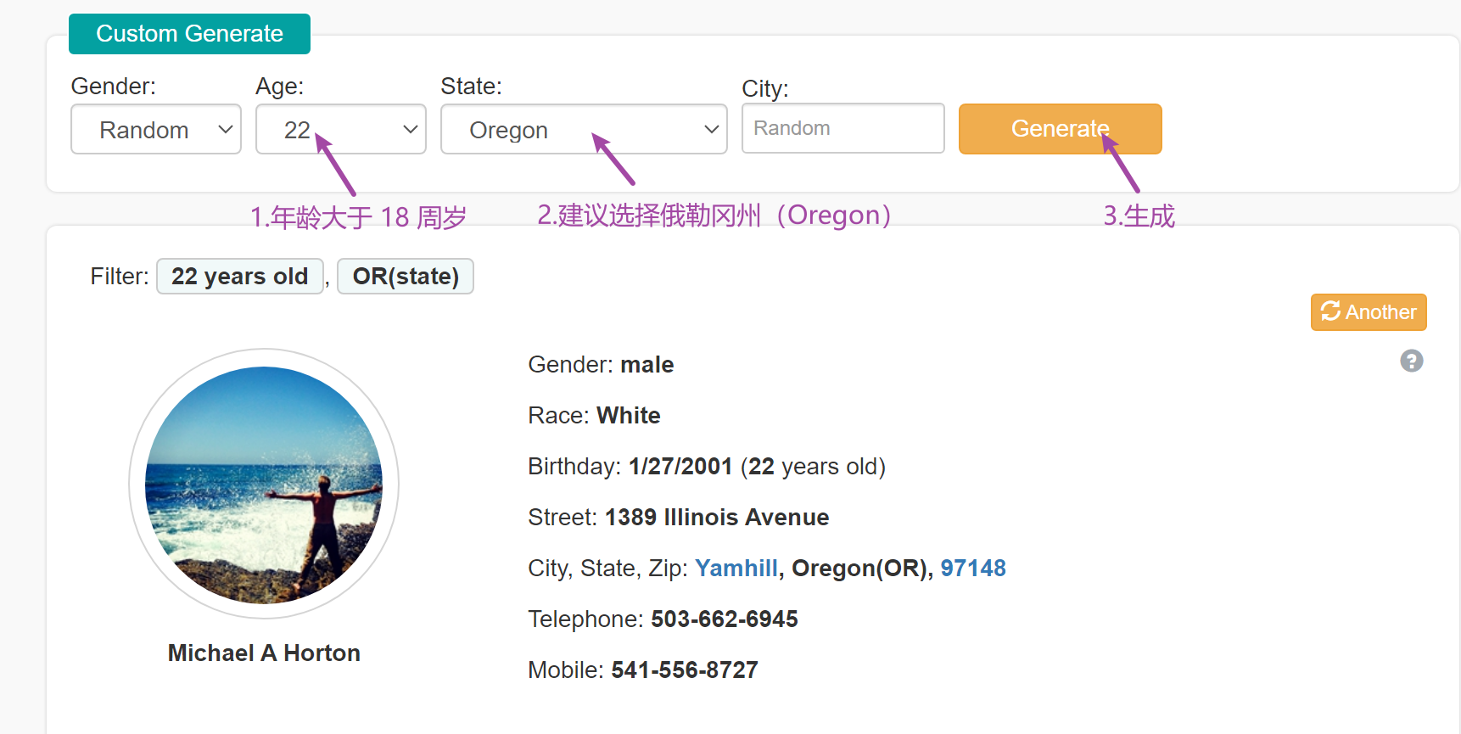Click the City input field
Image resolution: width=1461 pixels, height=734 pixels.
tap(842, 128)
